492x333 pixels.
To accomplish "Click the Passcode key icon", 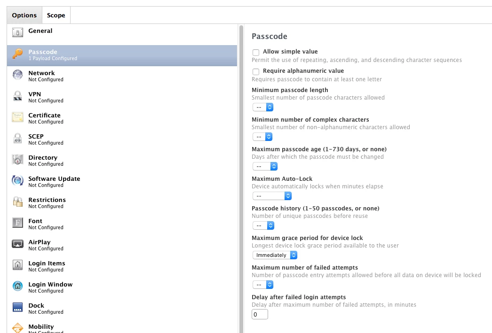I will click(x=17, y=54).
